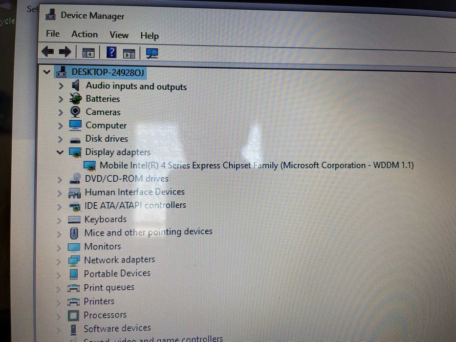
Task: Select the Processors label
Action: point(105,315)
